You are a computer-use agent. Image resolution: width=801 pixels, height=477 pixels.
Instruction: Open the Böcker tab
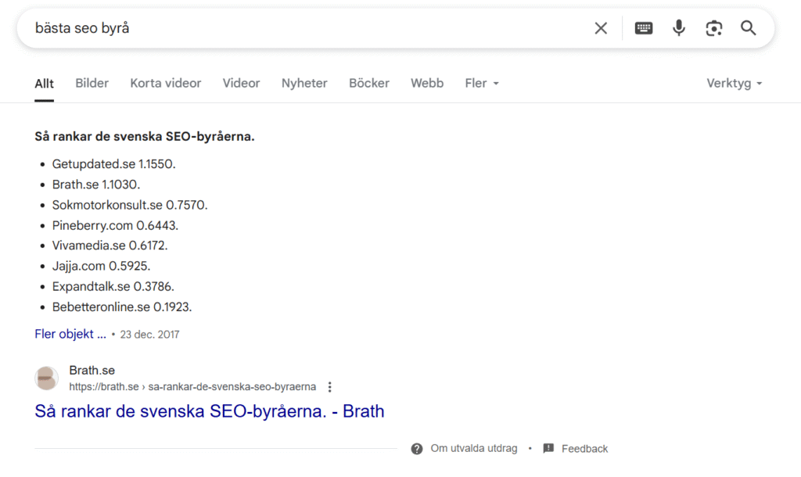[369, 83]
